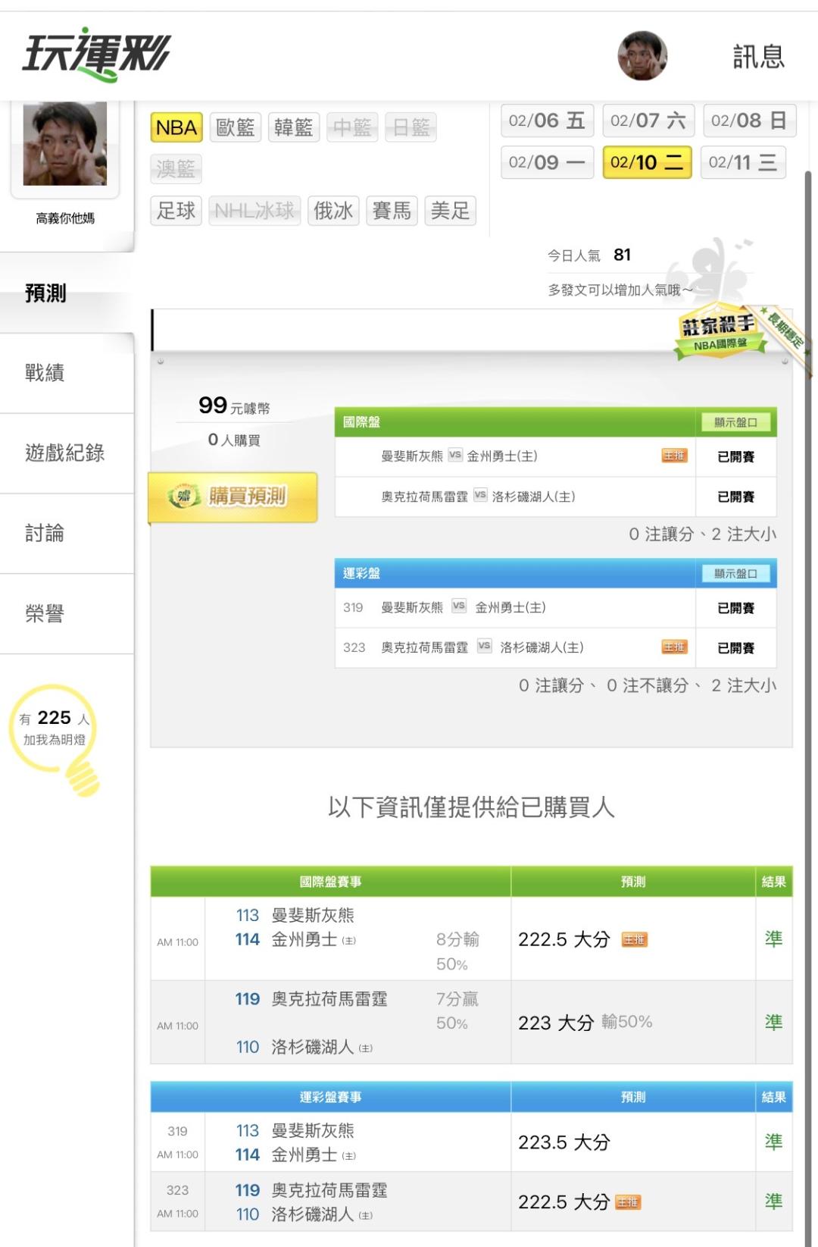Click 準 result for 運彩盤 game 319
Screen dimensions: 818x1247
coord(773,1142)
